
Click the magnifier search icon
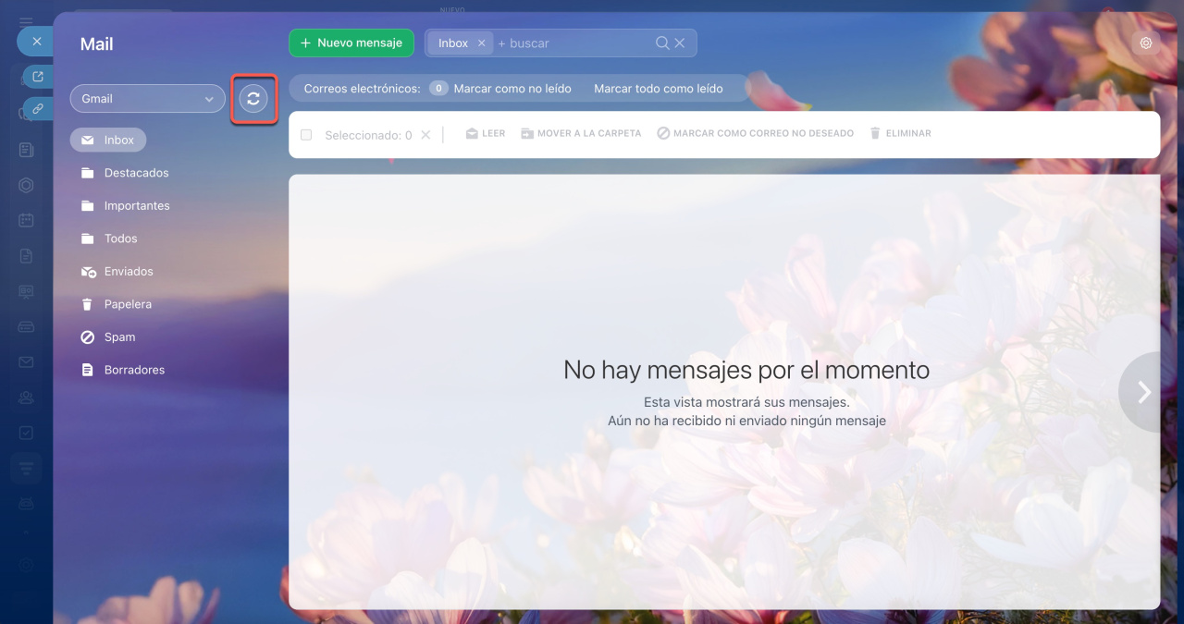tap(662, 43)
